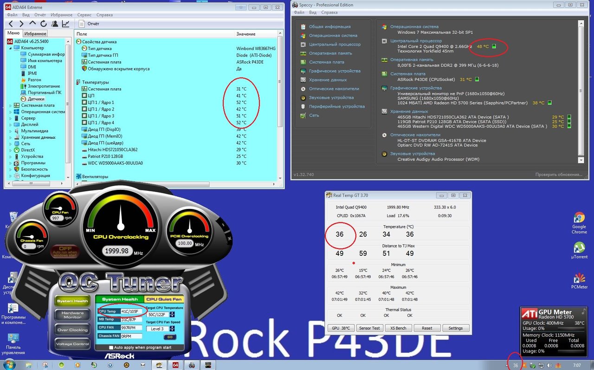Open Избранное menu in AIDA64 menu bar
Viewport: 594px width, 370px height.
coord(61,15)
